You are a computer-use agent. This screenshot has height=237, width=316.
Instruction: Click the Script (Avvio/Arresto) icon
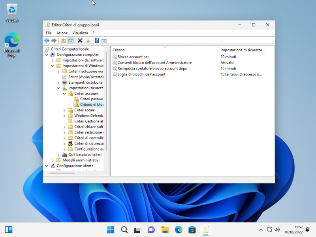(64, 77)
